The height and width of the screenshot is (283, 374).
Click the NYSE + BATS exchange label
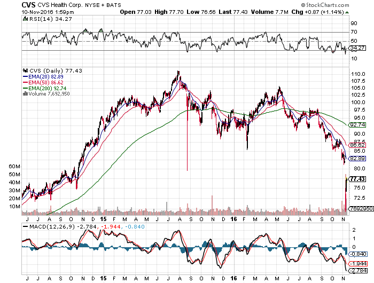click(103, 5)
